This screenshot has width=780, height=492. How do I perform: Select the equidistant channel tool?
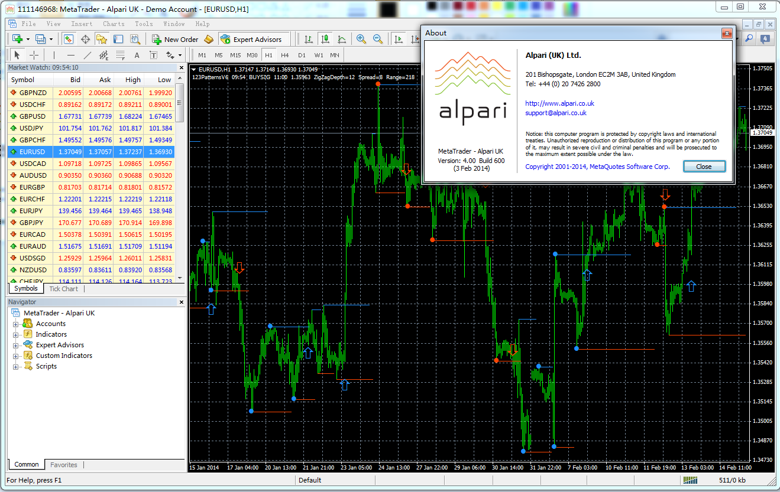(x=104, y=55)
